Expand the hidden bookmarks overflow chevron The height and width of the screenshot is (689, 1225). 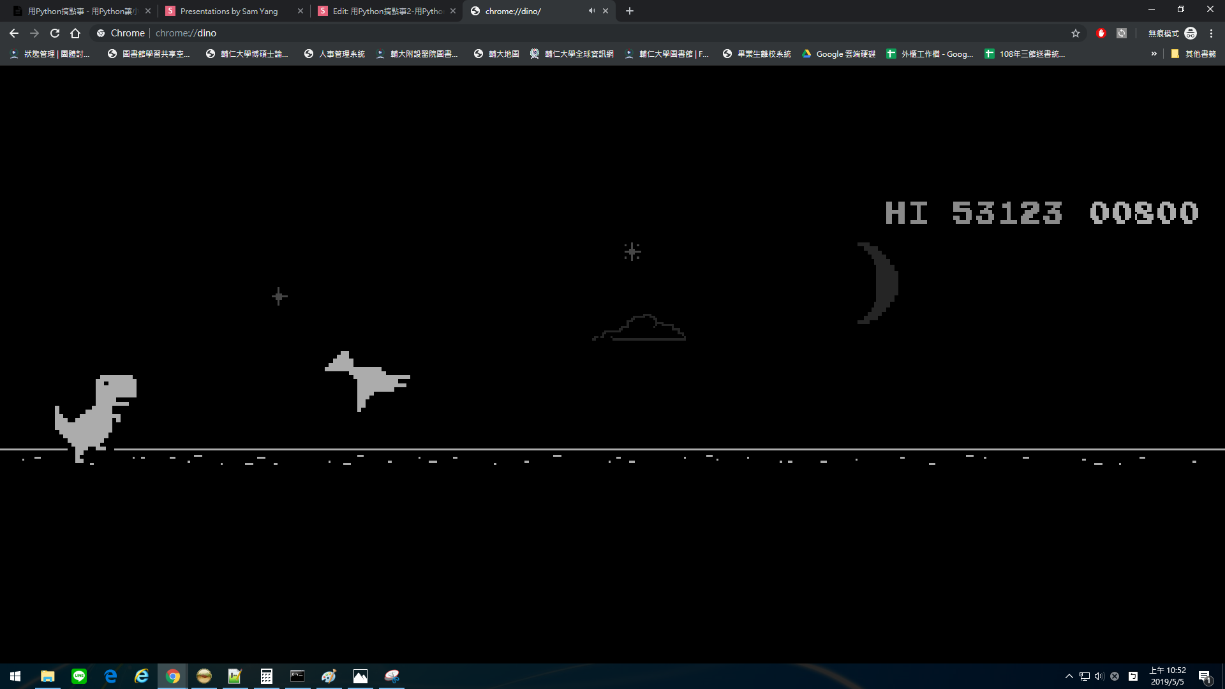click(1154, 54)
